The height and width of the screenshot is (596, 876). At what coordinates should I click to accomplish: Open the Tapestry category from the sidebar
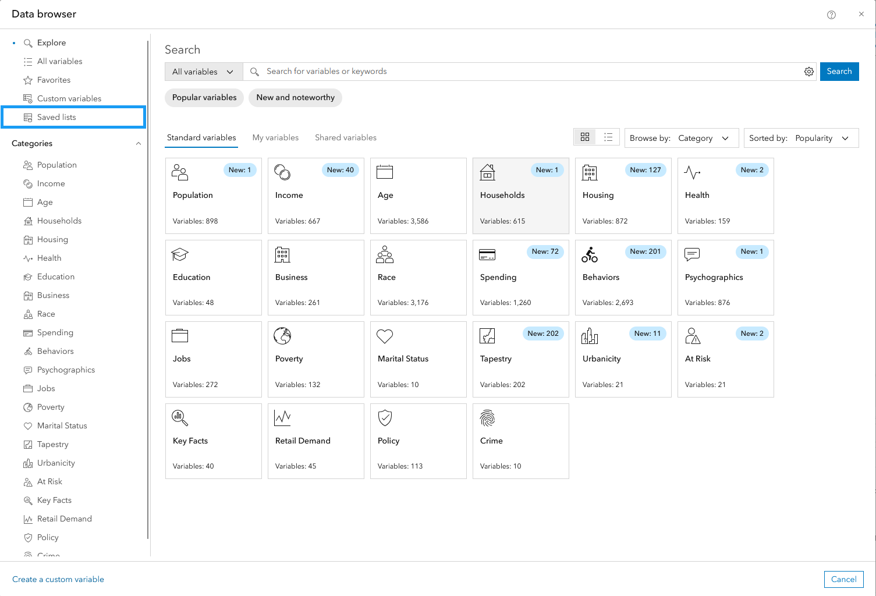(x=52, y=444)
